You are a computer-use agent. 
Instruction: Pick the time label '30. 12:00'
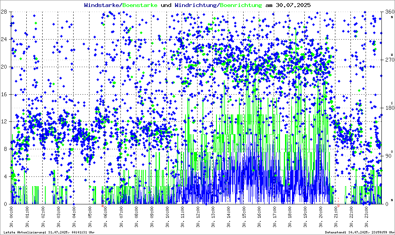point(198,217)
